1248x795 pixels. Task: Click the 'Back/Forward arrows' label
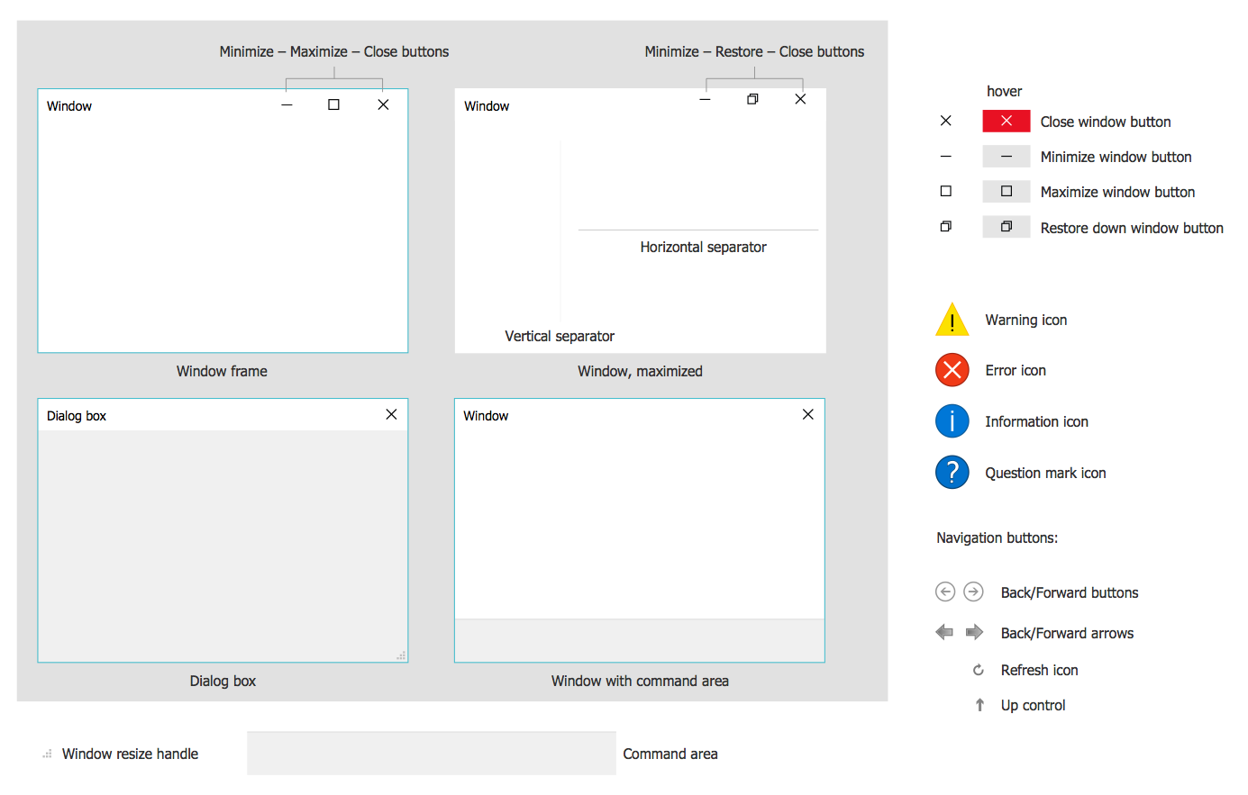click(x=1067, y=633)
